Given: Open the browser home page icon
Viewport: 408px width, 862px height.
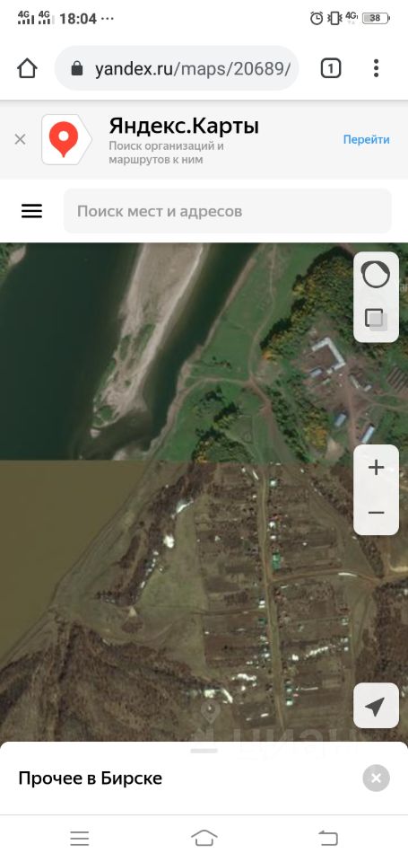Looking at the screenshot, I should coord(26,69).
